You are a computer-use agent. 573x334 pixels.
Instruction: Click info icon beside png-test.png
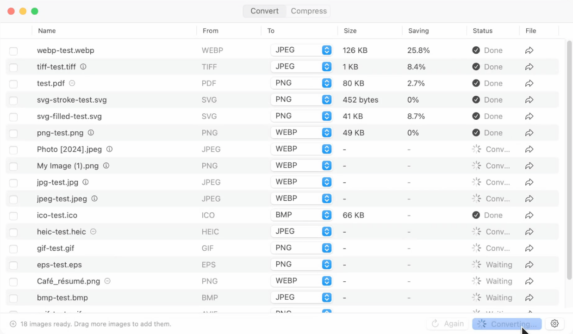point(91,133)
